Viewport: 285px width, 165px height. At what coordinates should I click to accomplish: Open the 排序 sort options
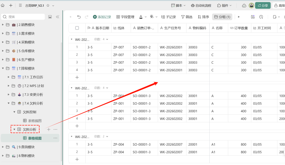[203, 17]
